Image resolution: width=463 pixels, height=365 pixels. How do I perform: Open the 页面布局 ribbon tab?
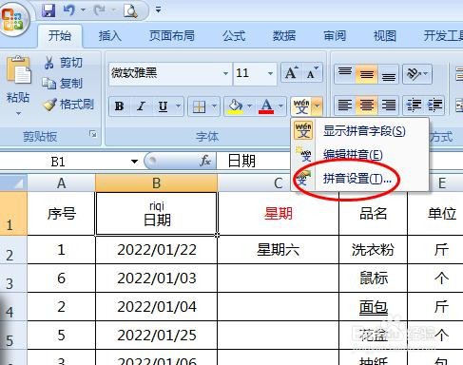pos(172,36)
